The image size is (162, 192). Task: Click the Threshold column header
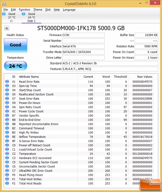[x=120, y=77]
